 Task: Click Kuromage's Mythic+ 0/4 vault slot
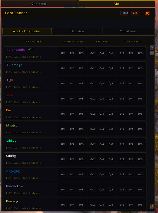pyautogui.click(x=72, y=68)
